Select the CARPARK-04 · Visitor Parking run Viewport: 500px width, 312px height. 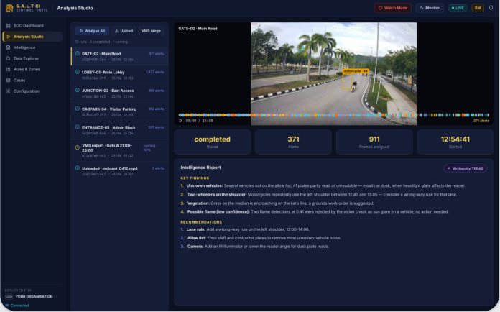tap(119, 111)
